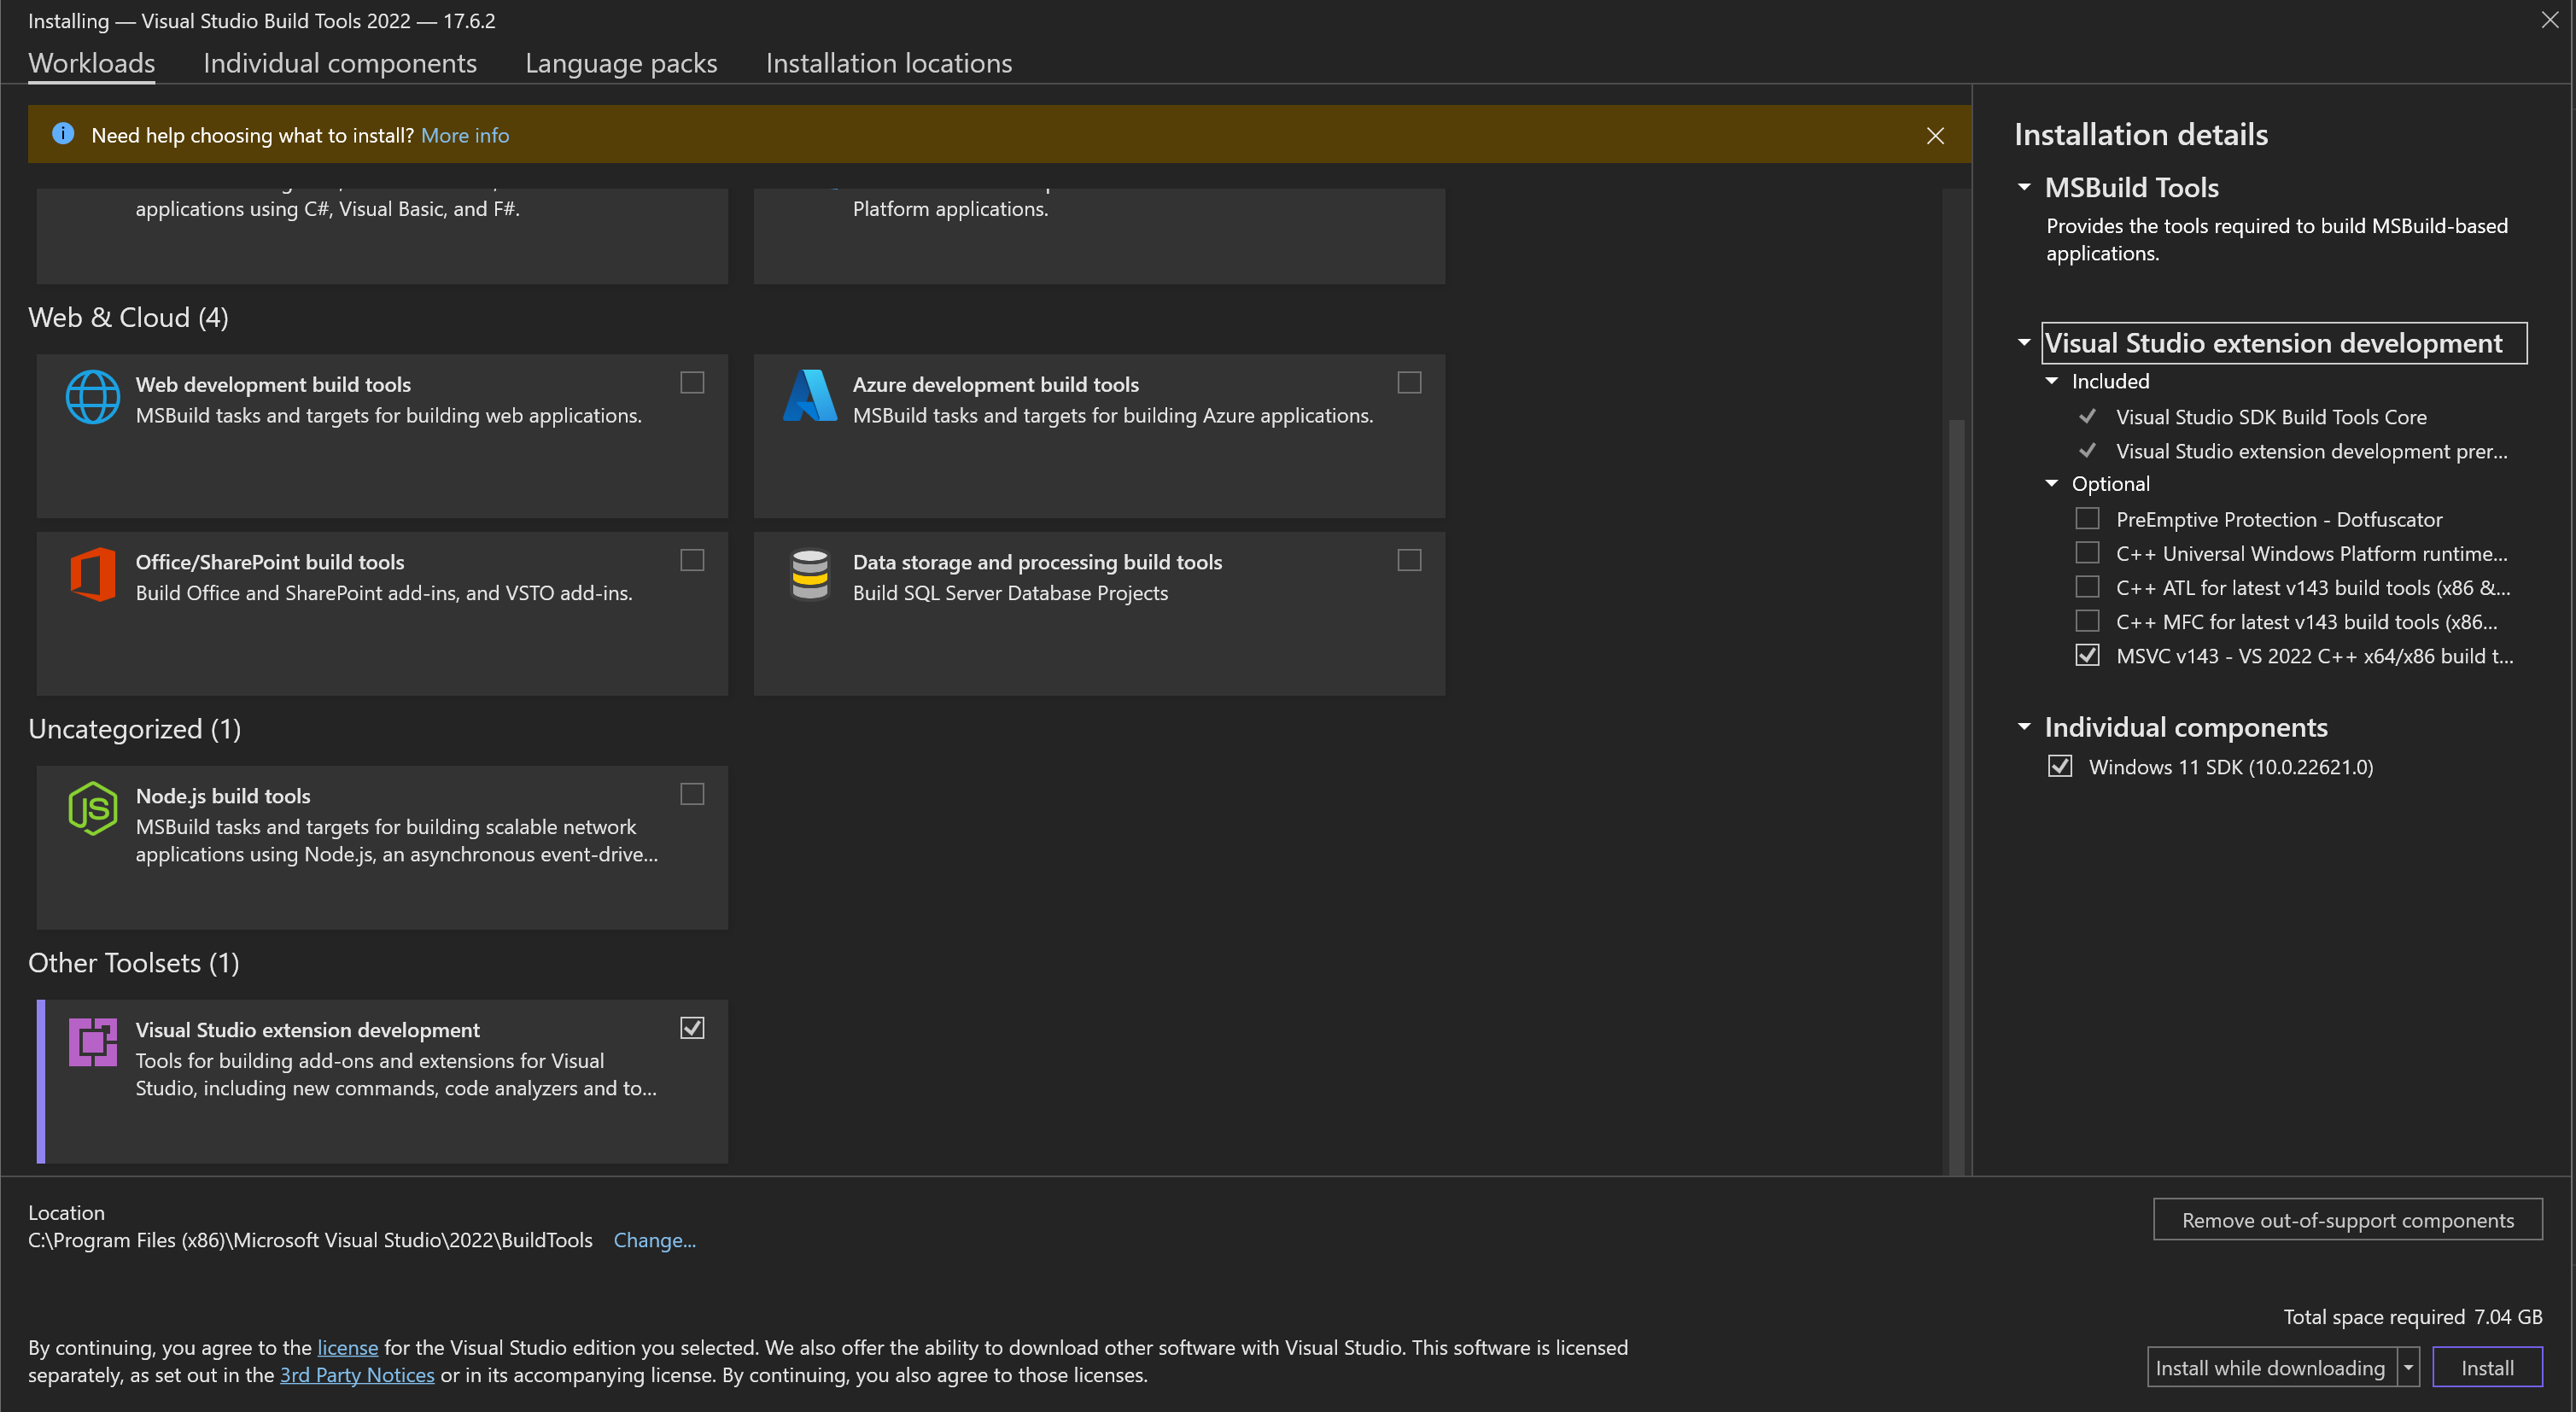Viewport: 2576px width, 1412px height.
Task: Open the install mode dropdown arrow
Action: tap(2408, 1367)
